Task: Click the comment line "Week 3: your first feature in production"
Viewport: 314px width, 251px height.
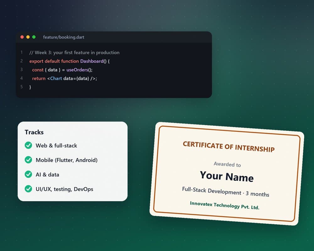Action: [74, 53]
